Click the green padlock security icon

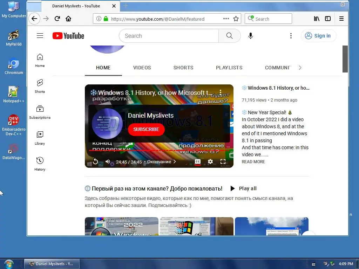coord(106,19)
